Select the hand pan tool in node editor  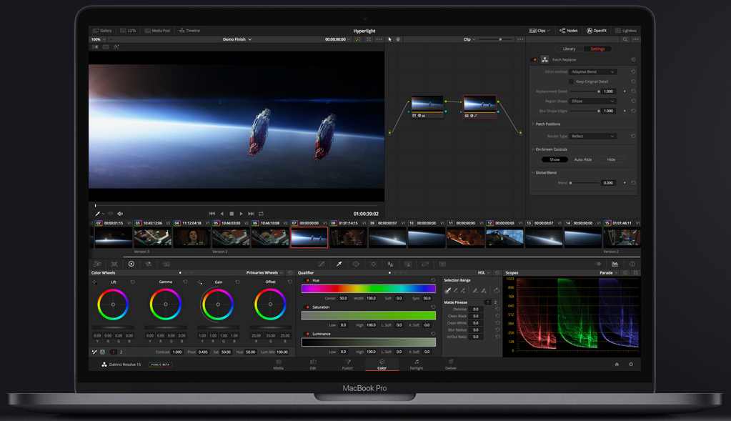tap(398, 39)
